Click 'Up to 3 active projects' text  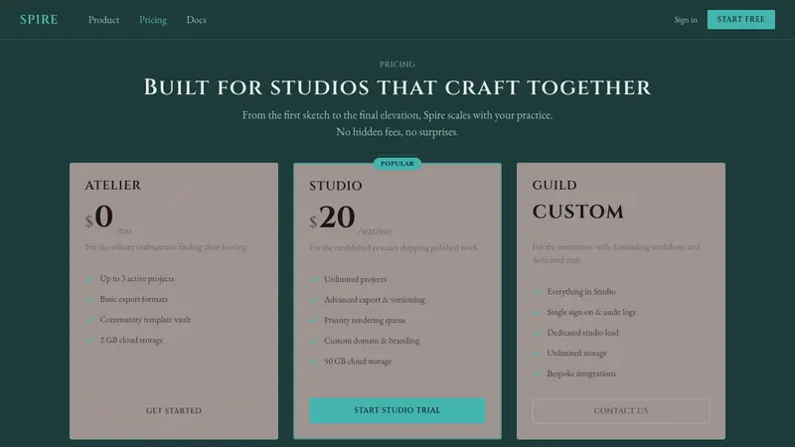coord(137,279)
